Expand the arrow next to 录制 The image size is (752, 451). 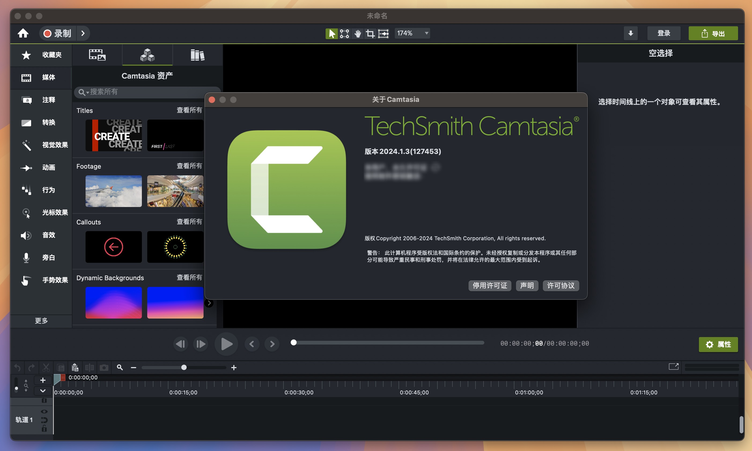[x=83, y=34]
